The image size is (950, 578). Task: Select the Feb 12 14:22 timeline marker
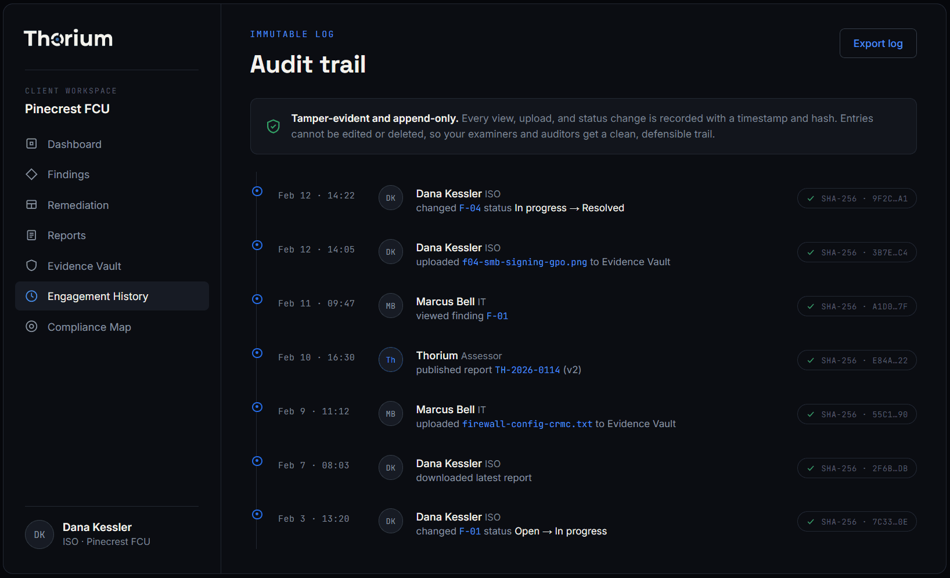(257, 191)
